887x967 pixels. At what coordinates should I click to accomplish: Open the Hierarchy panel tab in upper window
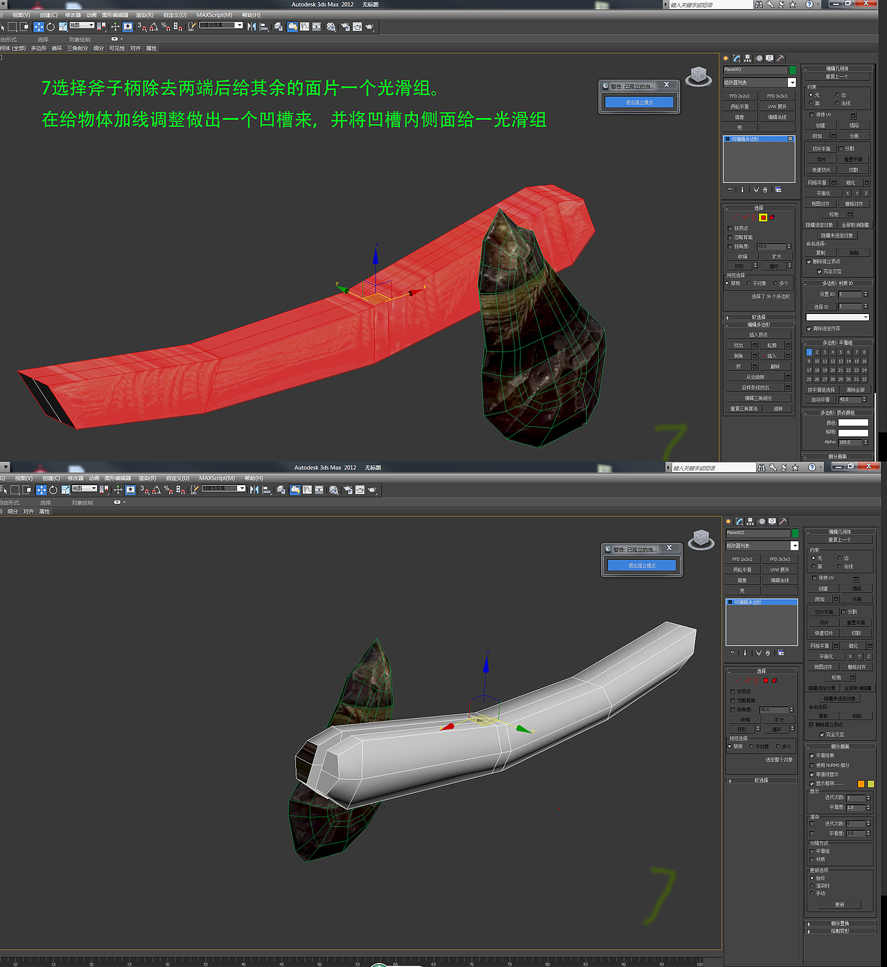coord(748,58)
